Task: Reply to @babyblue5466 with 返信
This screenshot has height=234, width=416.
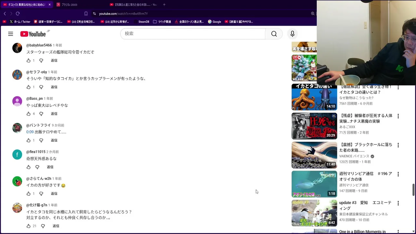Action: click(54, 60)
